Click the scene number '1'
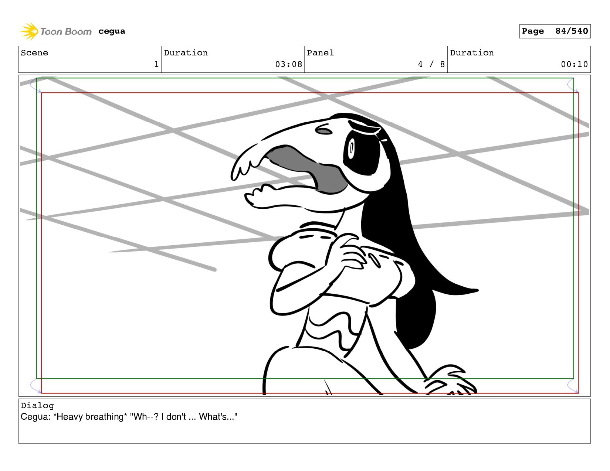Screen dimensions: 610x471 tap(156, 64)
